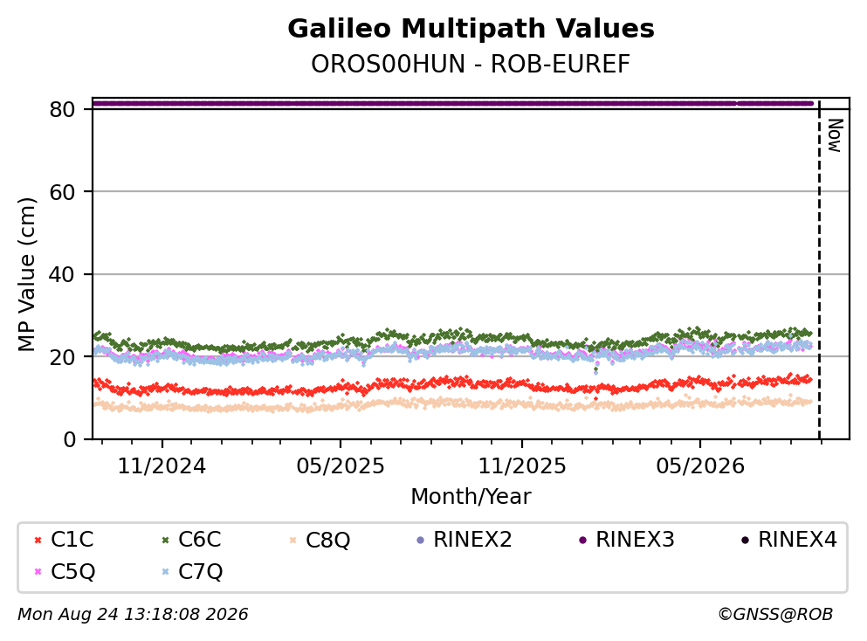This screenshot has width=867, height=641.
Task: Select the C1C legend label
Action: tap(72, 540)
